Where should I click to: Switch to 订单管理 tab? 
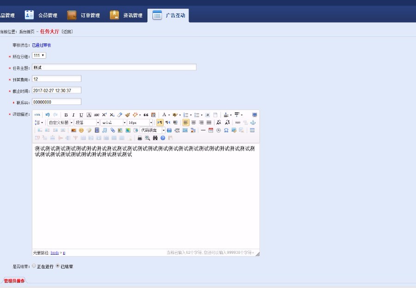coord(84,15)
